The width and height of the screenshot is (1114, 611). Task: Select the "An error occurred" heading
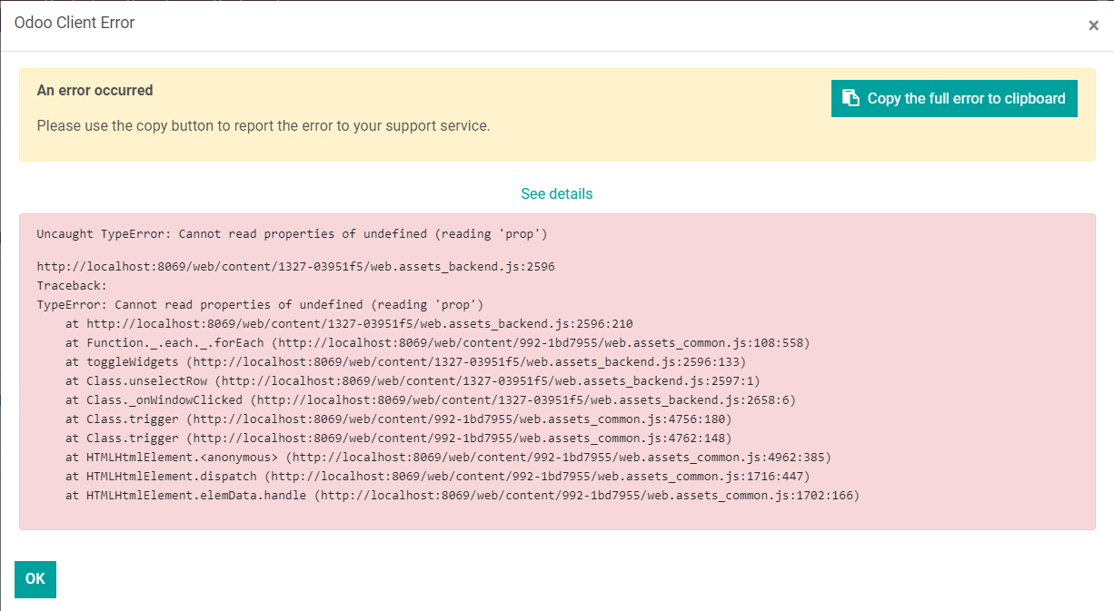[x=94, y=90]
